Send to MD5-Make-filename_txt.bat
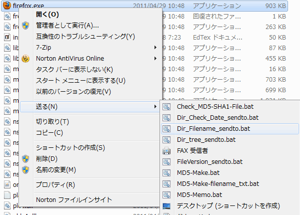300x215 pixels. [218, 184]
